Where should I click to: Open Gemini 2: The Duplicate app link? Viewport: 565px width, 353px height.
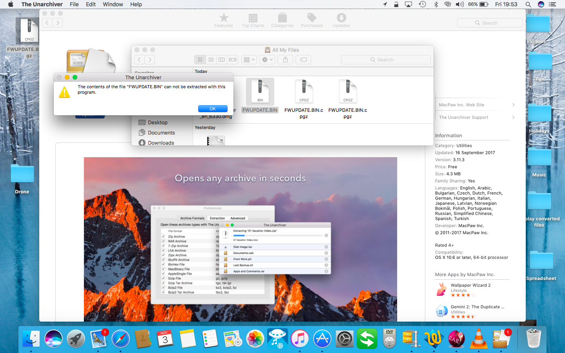[478, 307]
